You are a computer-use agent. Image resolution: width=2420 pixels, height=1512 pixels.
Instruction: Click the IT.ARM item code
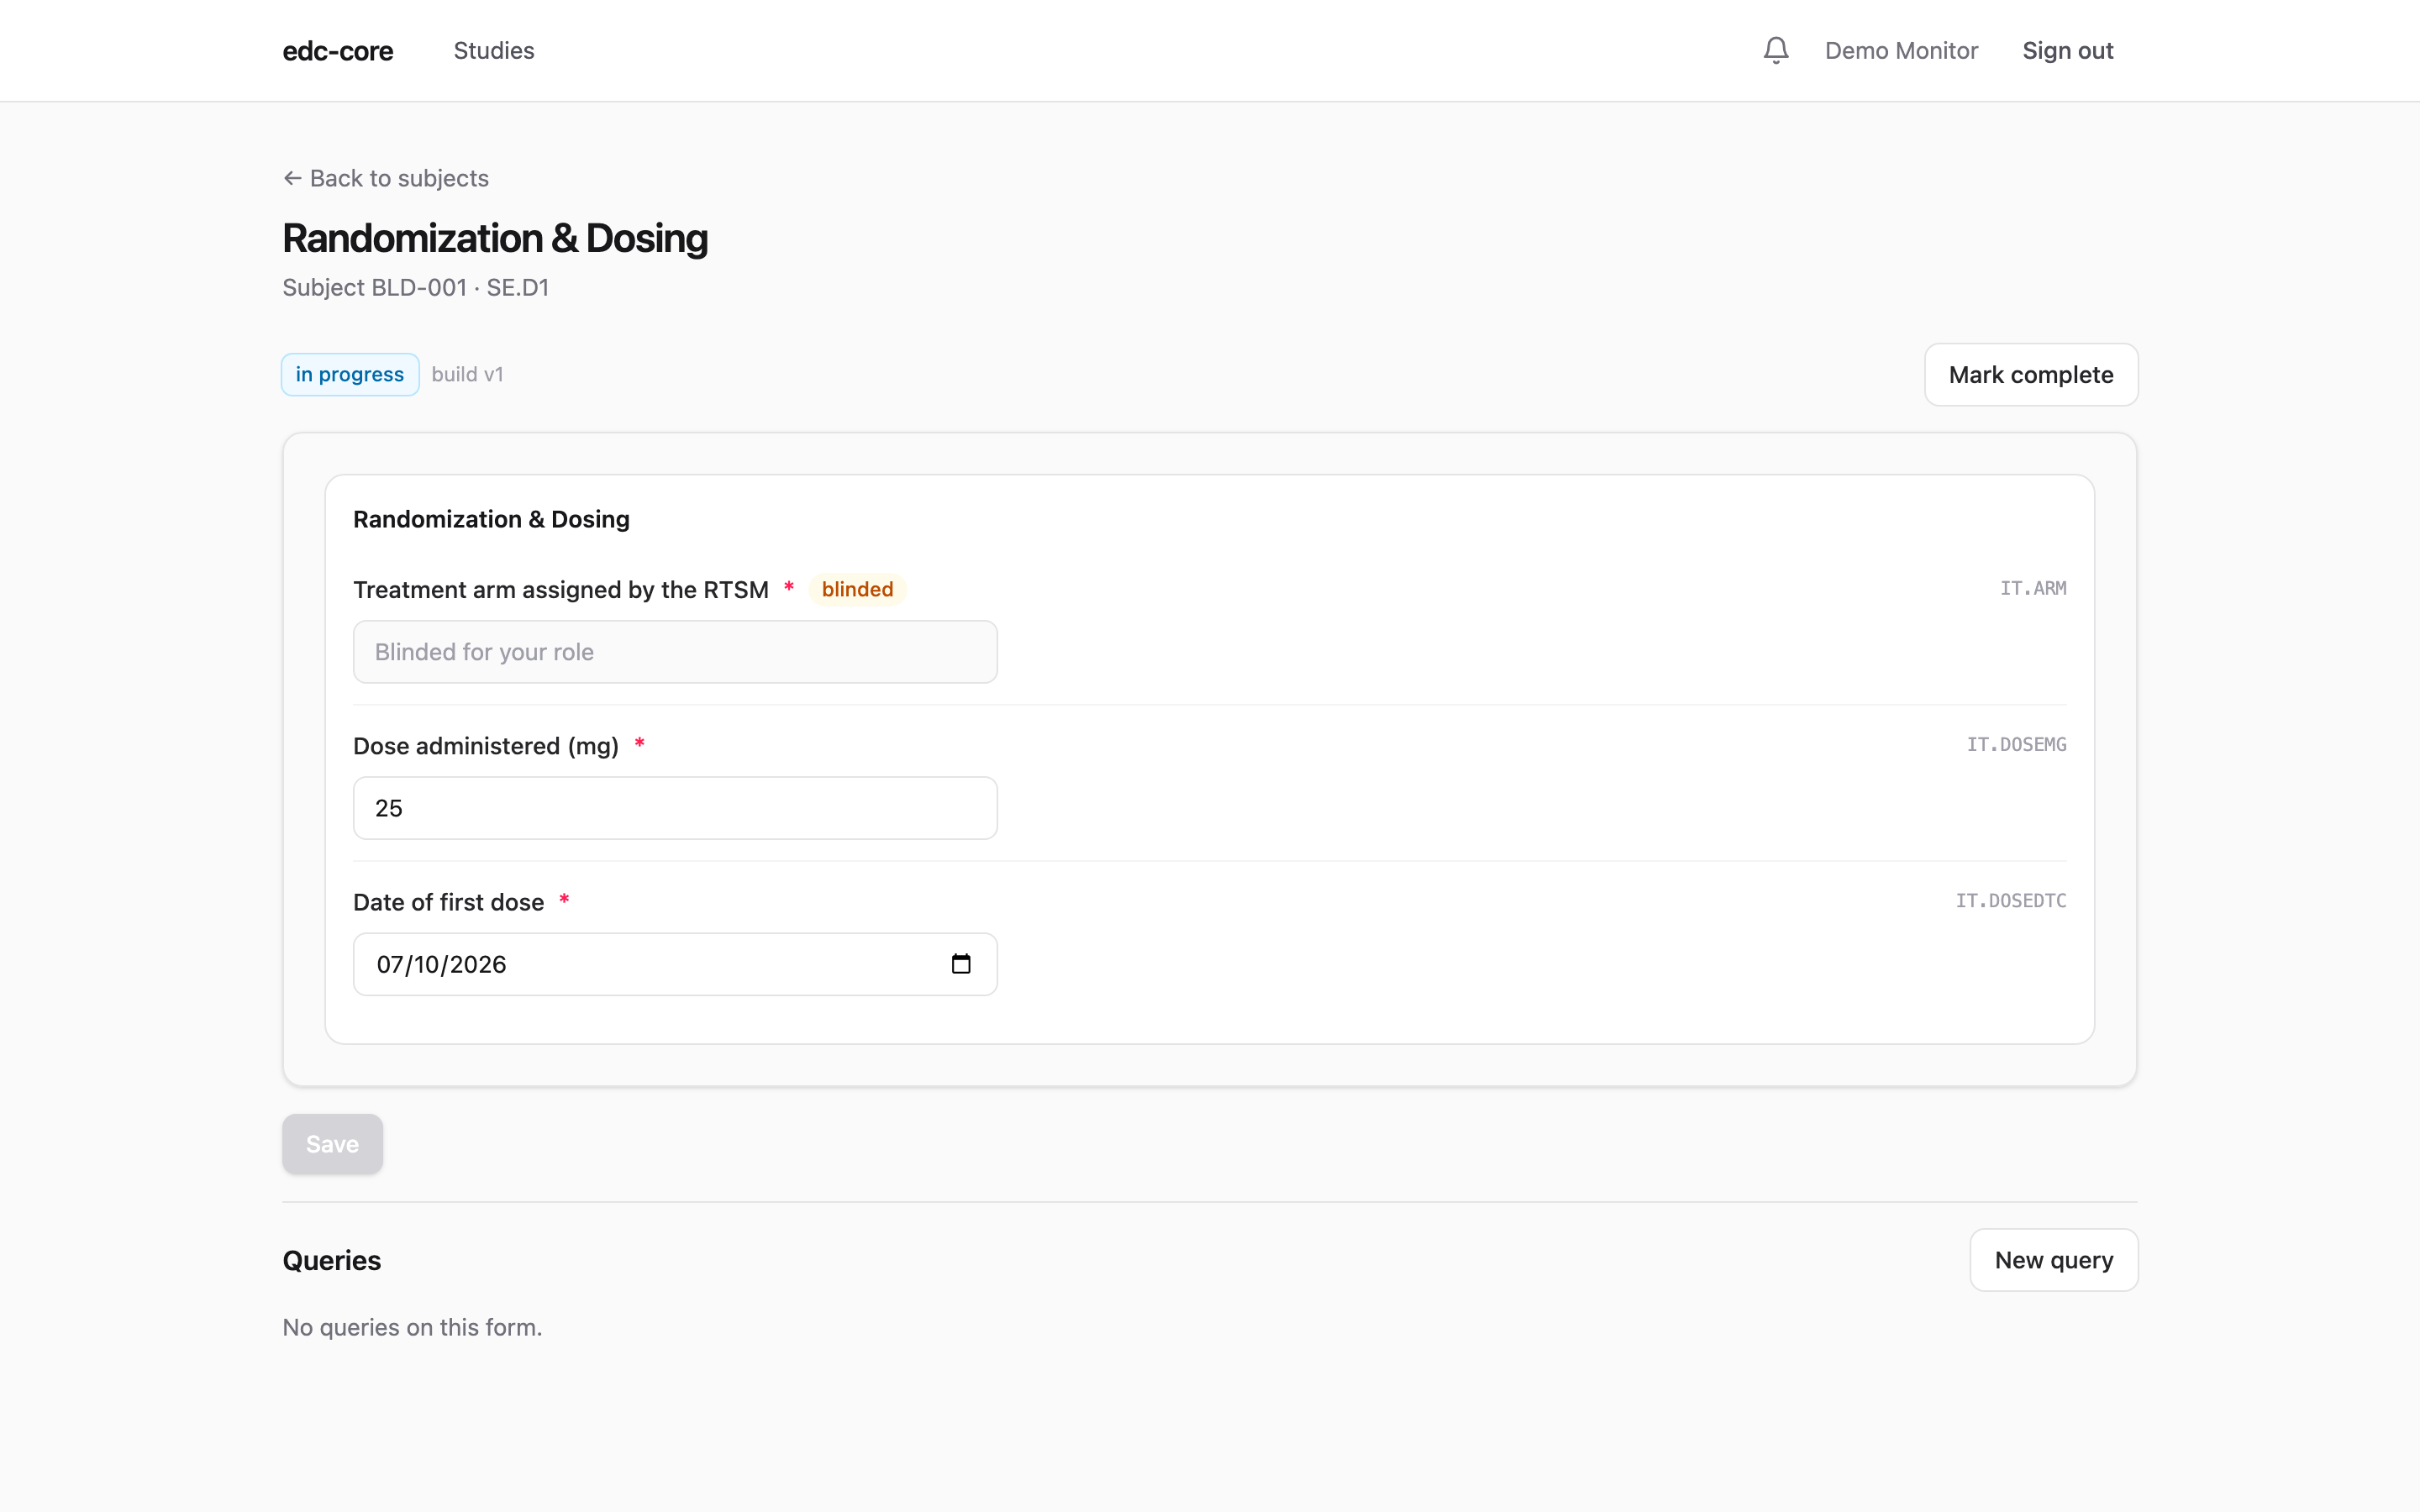point(2033,589)
